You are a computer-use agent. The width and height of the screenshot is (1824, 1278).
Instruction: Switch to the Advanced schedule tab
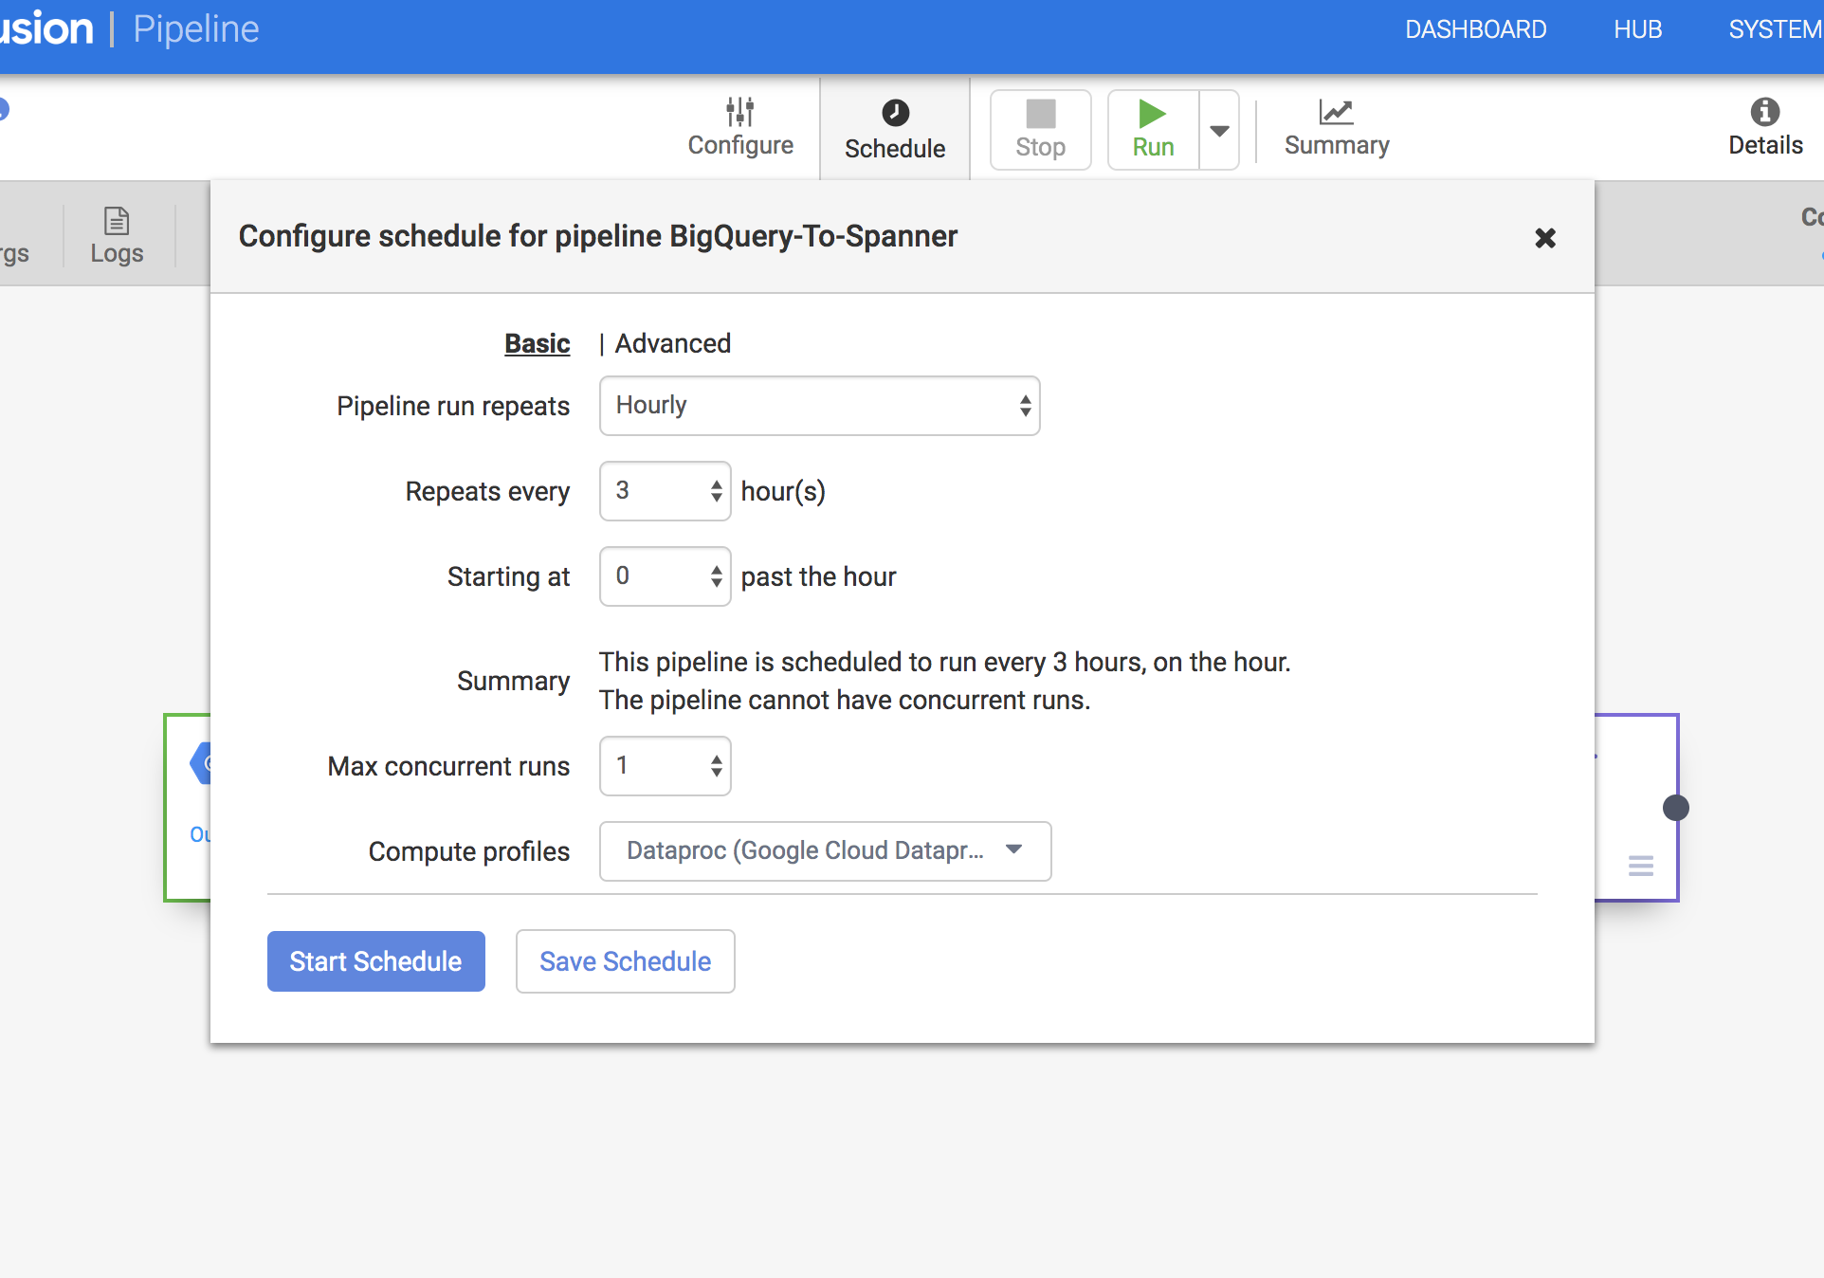[672, 343]
